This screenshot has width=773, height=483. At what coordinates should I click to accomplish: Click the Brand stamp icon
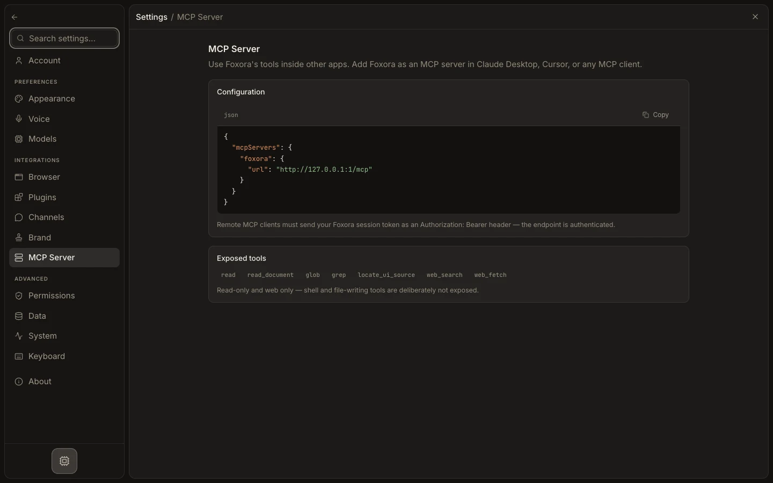19,238
